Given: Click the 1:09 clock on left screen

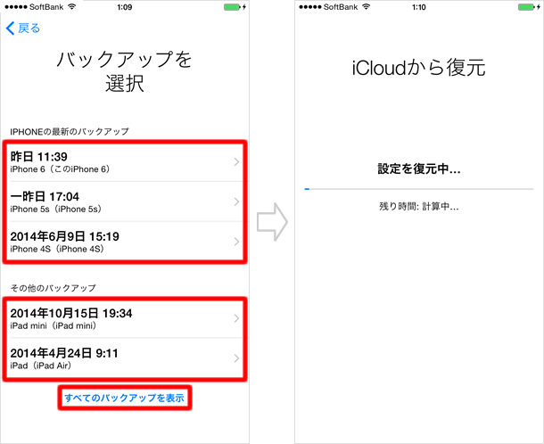Looking at the screenshot, I should pos(125,7).
